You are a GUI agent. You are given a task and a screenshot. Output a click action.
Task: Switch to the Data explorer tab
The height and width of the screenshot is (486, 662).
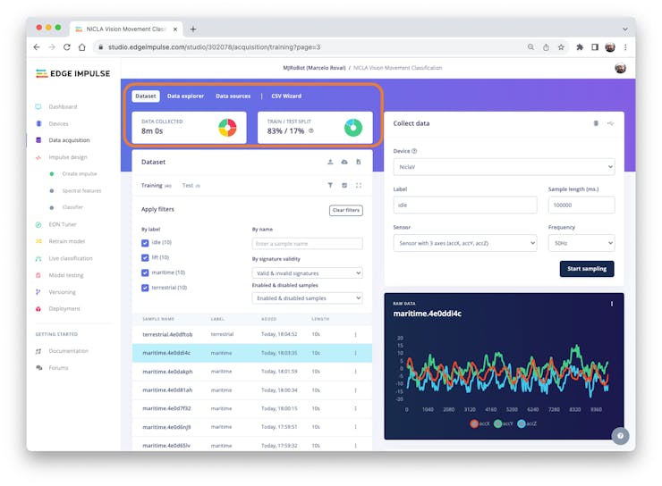tap(185, 96)
